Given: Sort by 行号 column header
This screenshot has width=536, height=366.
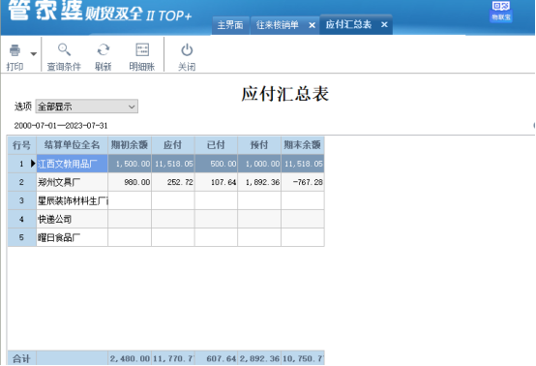Looking at the screenshot, I should coord(21,145).
